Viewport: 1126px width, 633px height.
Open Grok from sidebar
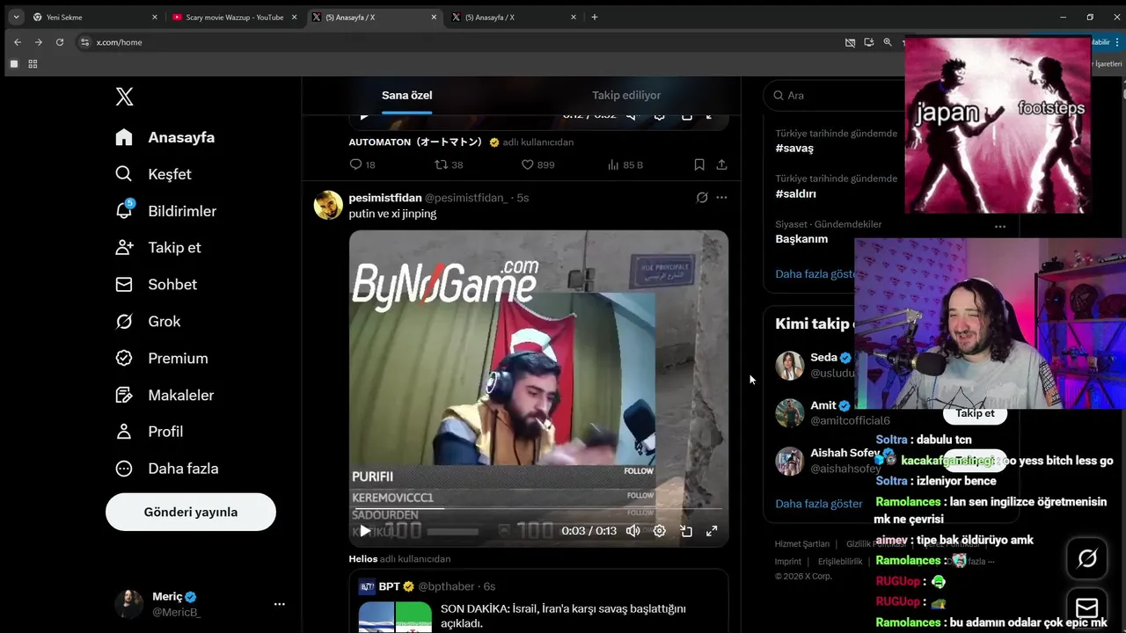148,321
